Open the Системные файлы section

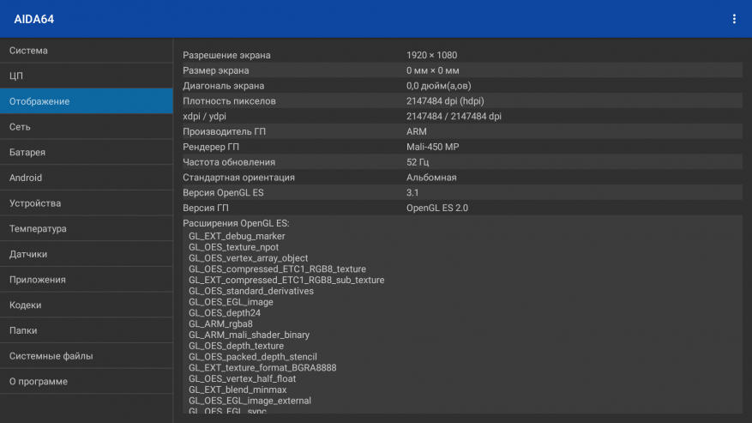click(86, 356)
